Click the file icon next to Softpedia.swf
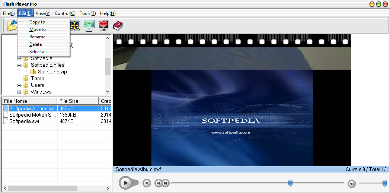 [x=6, y=121]
